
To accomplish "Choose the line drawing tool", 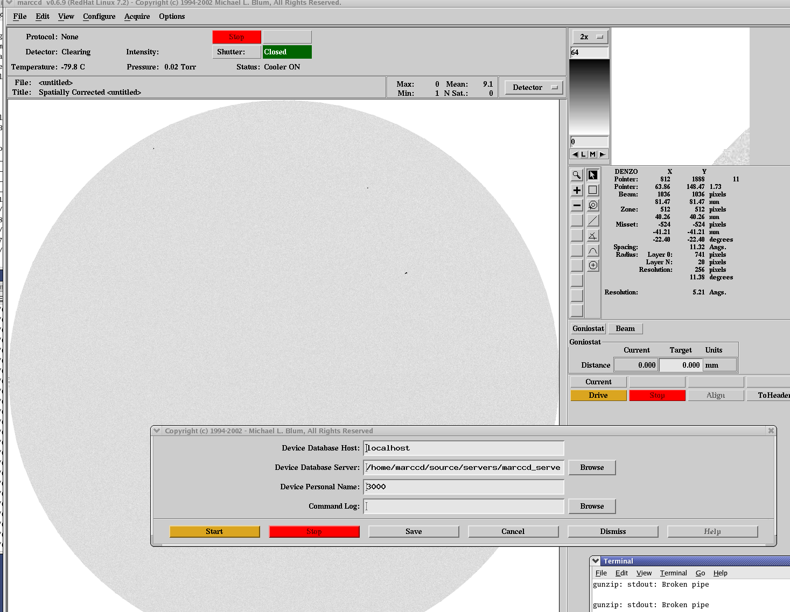I will 593,220.
